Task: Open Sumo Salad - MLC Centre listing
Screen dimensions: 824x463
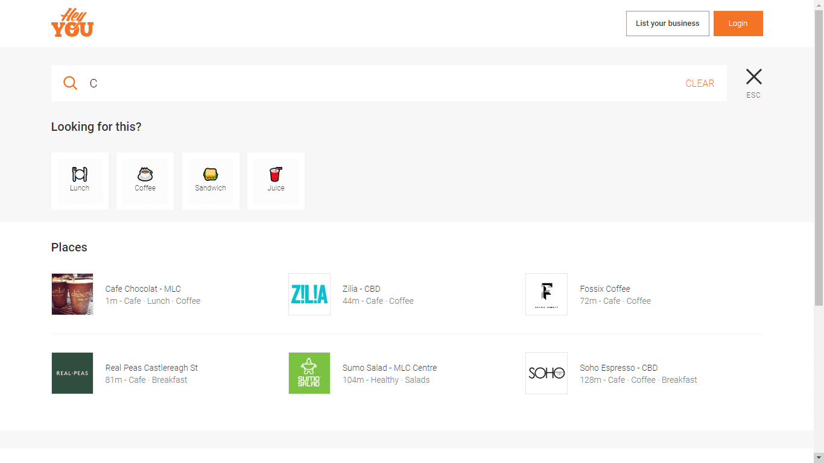Action: [390, 368]
